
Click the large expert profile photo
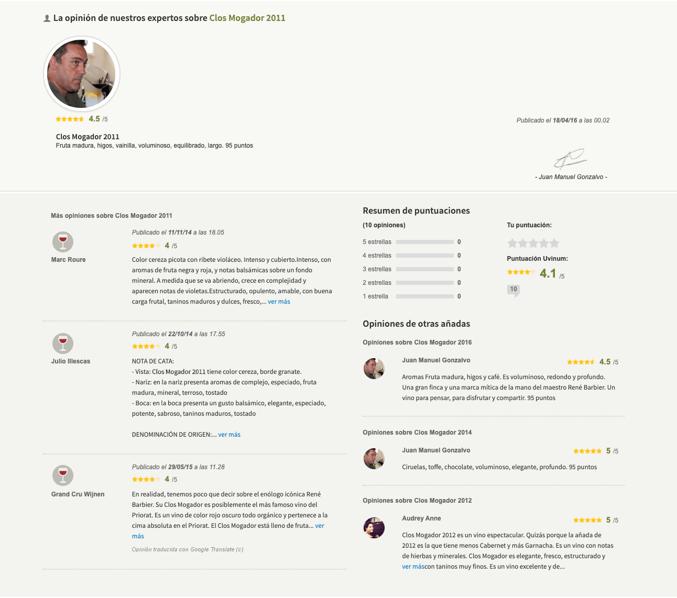82,74
